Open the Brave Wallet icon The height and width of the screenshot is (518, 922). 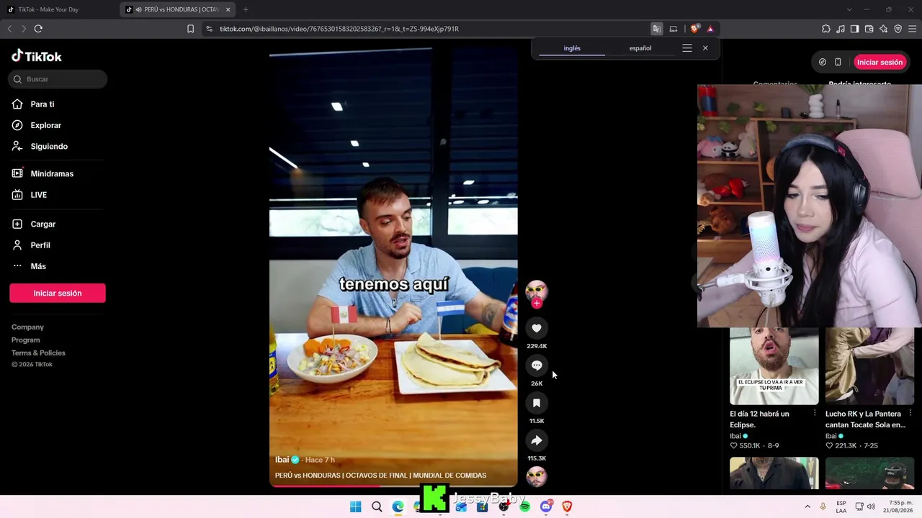point(869,29)
